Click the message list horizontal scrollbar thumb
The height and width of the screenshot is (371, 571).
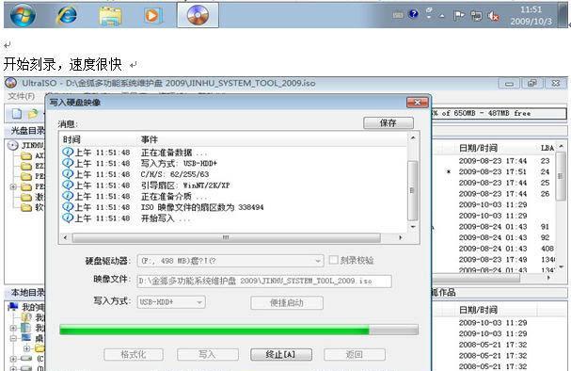point(226,237)
